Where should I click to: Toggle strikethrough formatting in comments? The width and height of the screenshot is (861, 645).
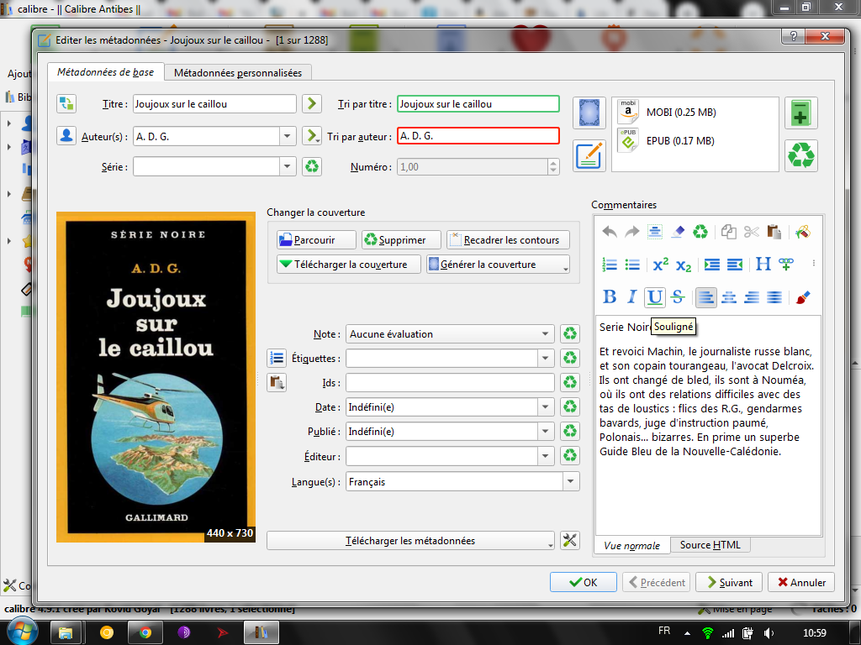(678, 296)
